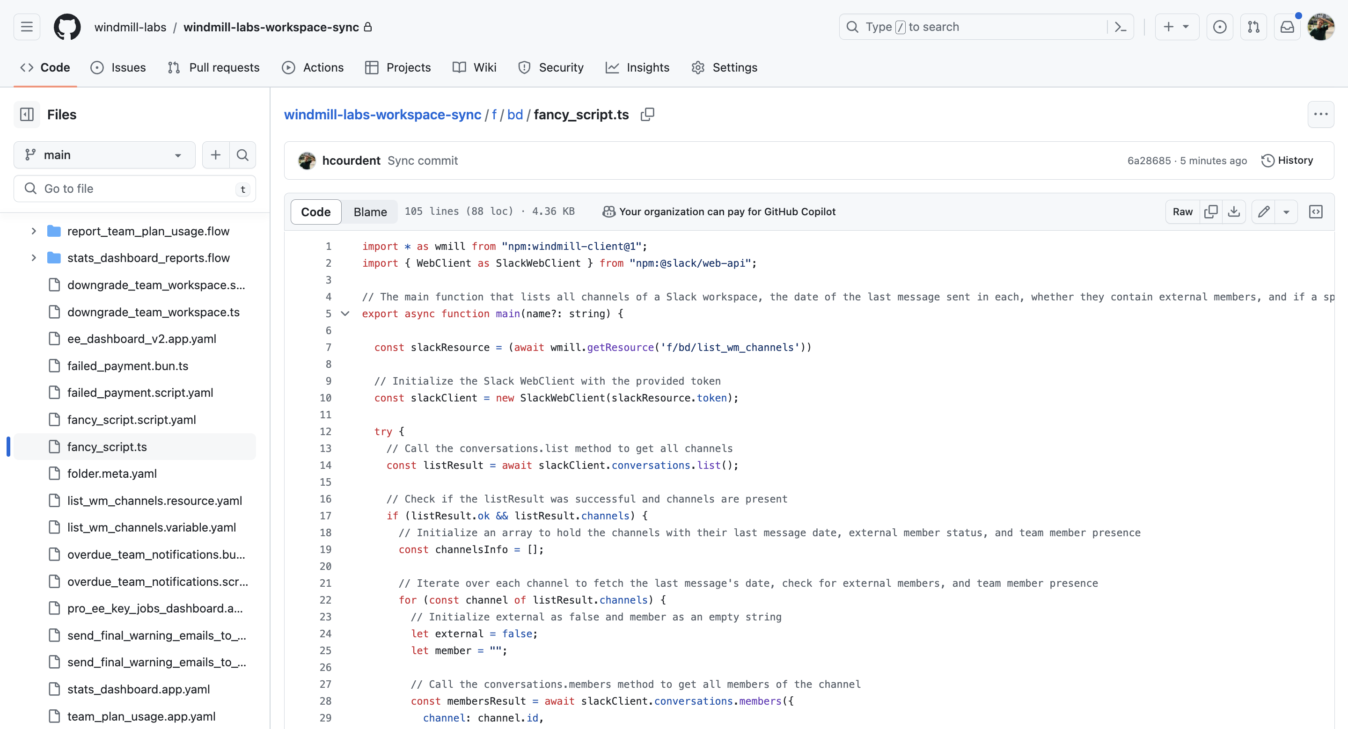Screen dimensions: 1348x729
Task: Click the search files icon in sidebar
Action: [x=242, y=154]
